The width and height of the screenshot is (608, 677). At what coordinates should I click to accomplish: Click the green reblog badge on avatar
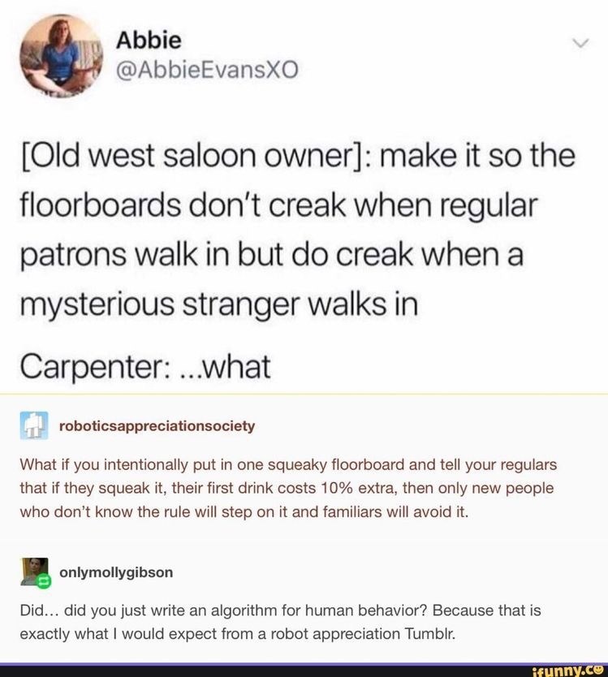(x=44, y=581)
